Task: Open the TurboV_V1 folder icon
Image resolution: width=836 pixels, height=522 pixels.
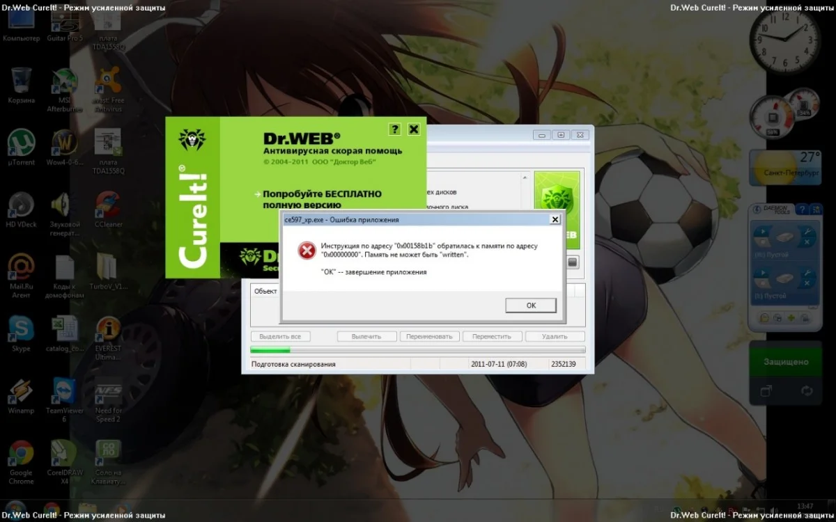Action: (x=108, y=271)
